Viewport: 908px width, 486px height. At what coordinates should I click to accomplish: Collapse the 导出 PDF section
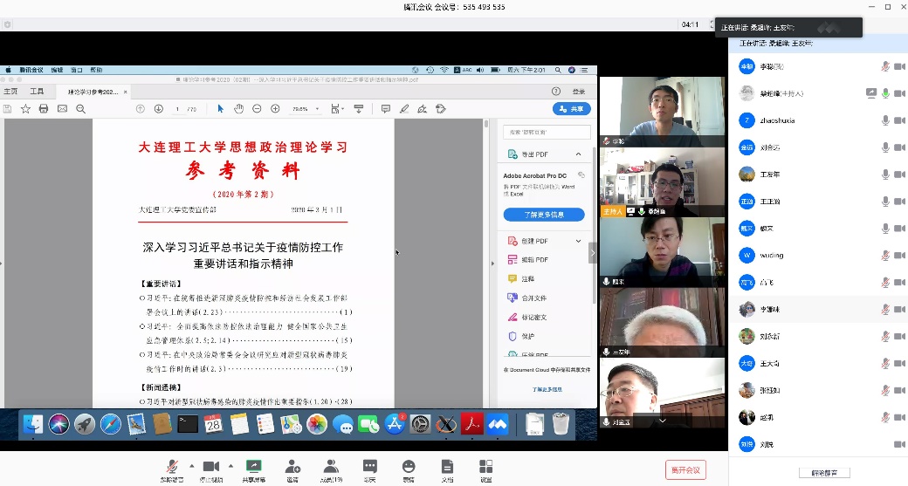pos(578,154)
